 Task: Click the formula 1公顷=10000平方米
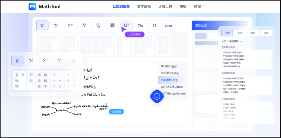click(x=232, y=63)
